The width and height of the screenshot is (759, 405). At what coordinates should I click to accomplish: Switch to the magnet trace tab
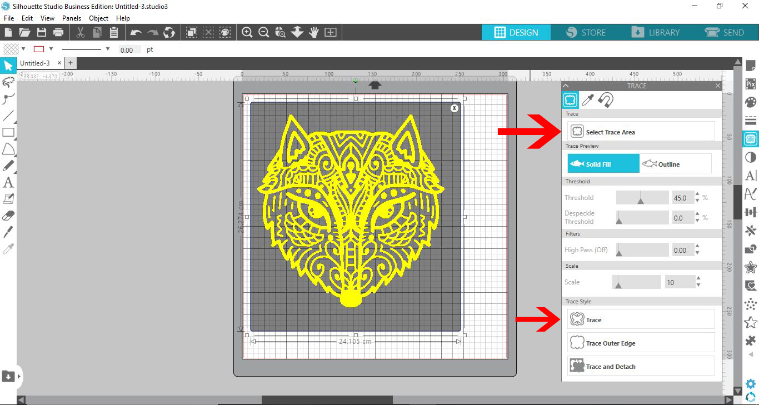click(606, 100)
